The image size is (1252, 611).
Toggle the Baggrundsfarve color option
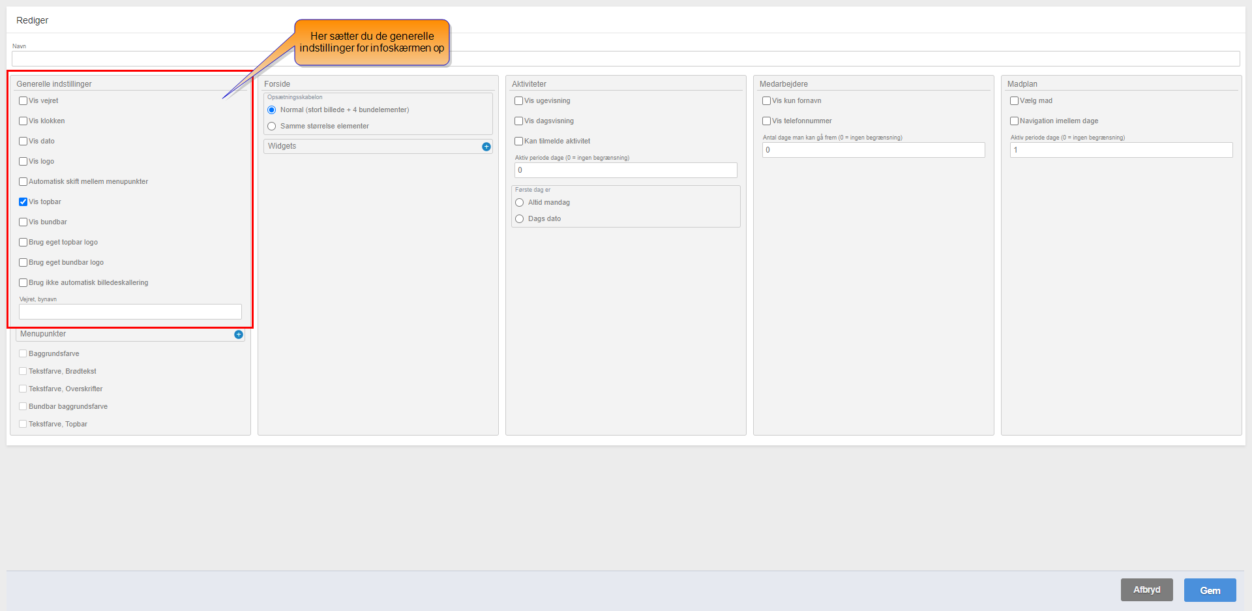click(23, 354)
